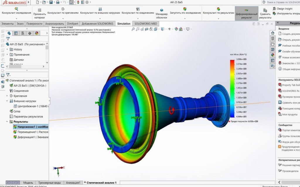Click the Rebuild traffic light icon
Image resolution: width=300 pixels, height=187 pixels.
tap(78, 2)
